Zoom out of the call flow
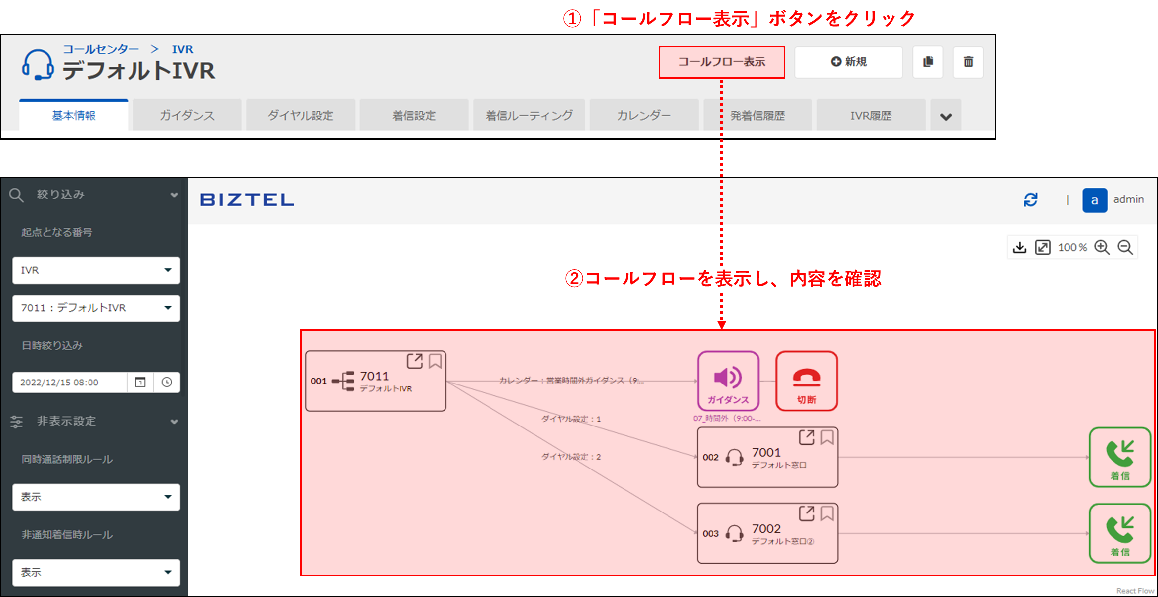This screenshot has width=1158, height=597. coord(1125,247)
